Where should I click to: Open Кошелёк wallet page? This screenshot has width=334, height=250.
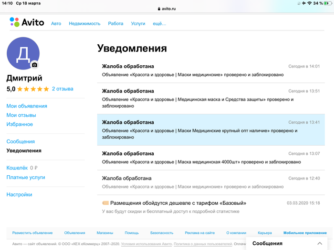click(x=17, y=168)
